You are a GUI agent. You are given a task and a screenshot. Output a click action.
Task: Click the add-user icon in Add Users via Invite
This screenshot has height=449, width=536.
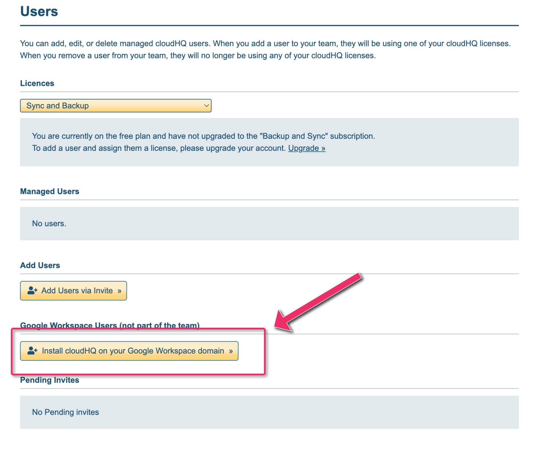(32, 290)
